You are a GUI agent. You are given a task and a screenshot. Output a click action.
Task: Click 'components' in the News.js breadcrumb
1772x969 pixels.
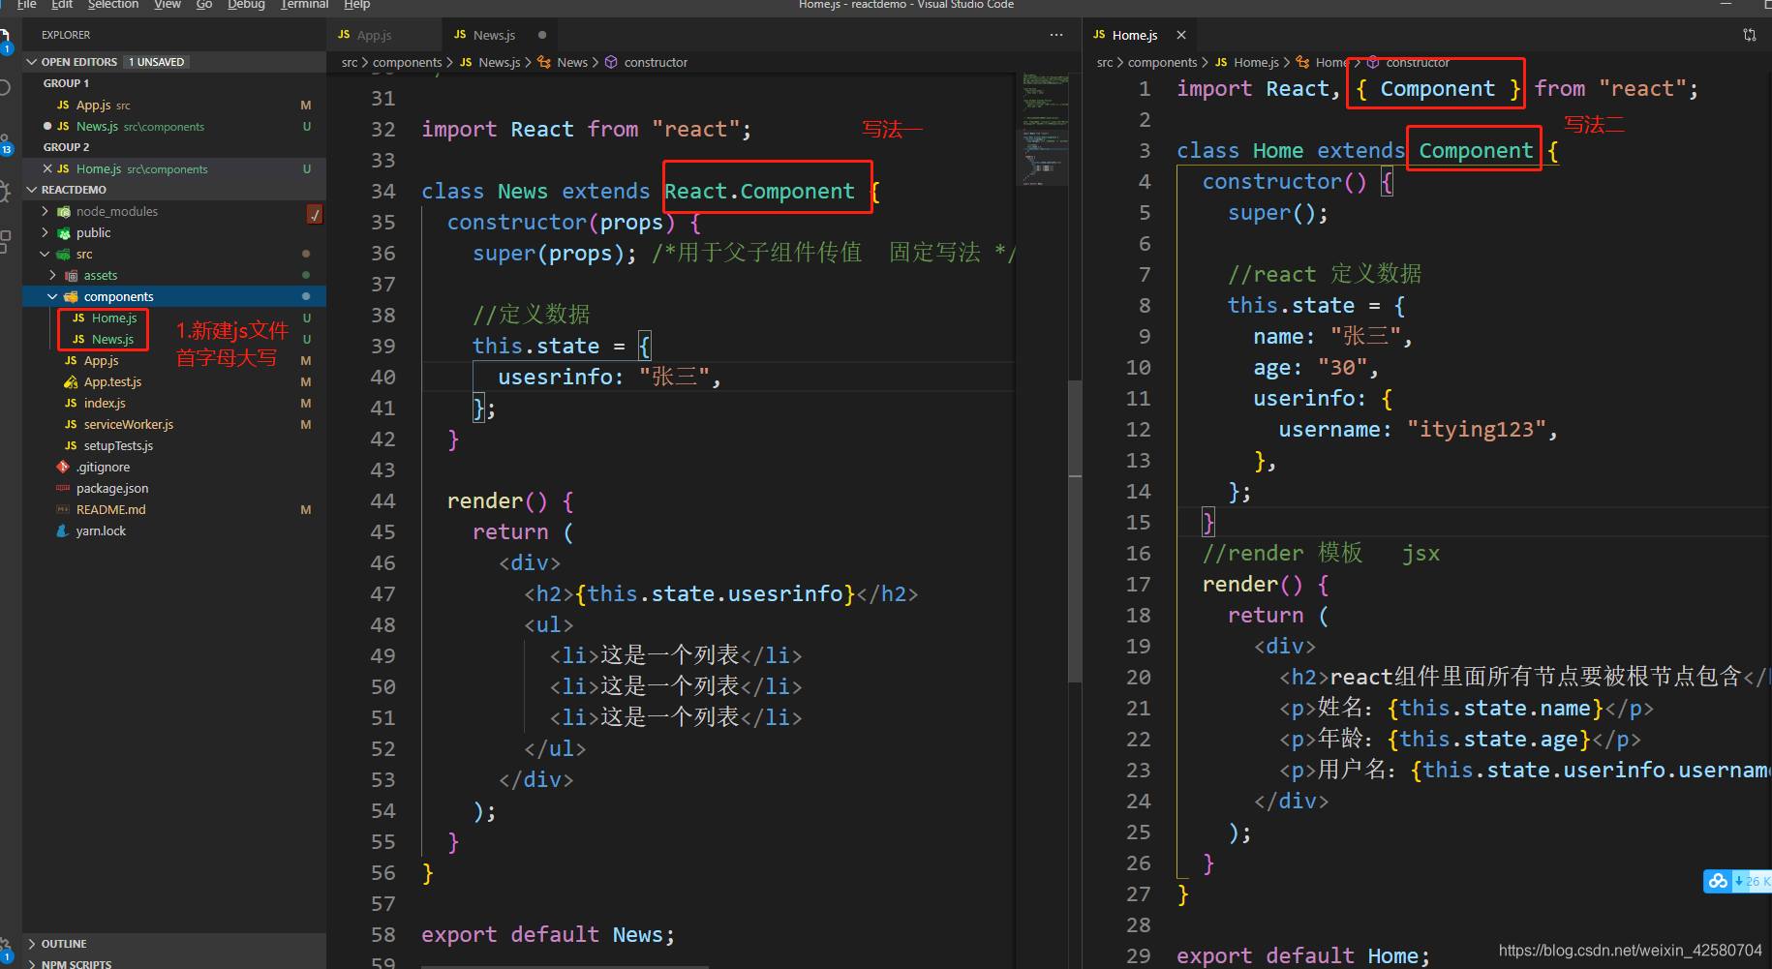[x=407, y=62]
